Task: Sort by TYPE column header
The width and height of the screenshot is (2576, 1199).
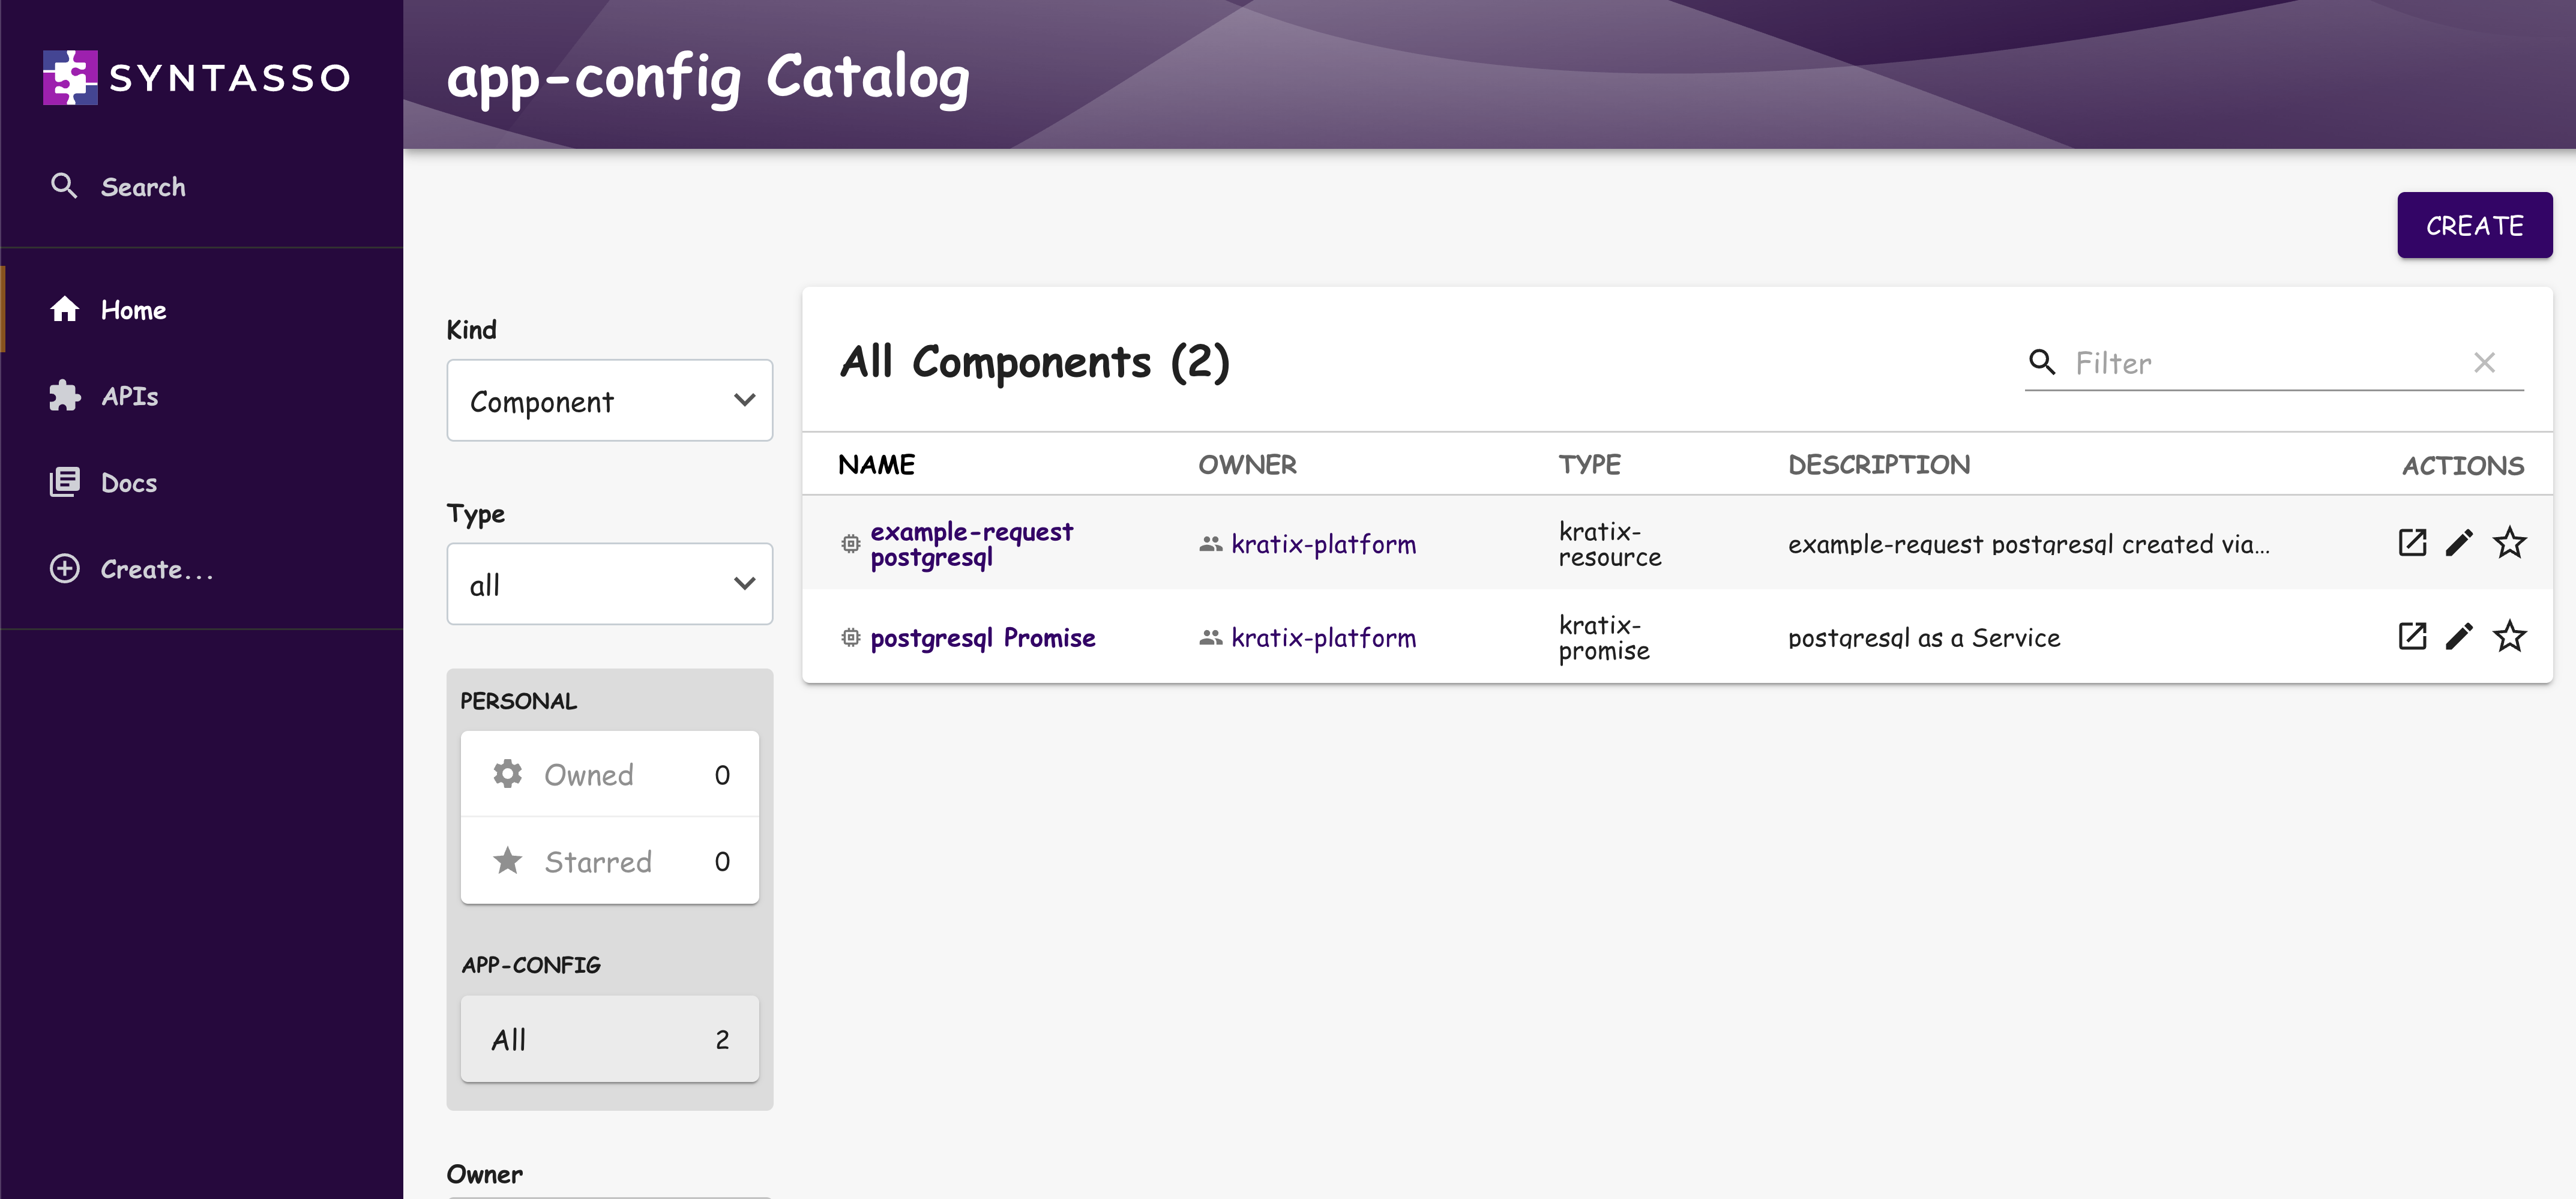Action: (x=1589, y=464)
